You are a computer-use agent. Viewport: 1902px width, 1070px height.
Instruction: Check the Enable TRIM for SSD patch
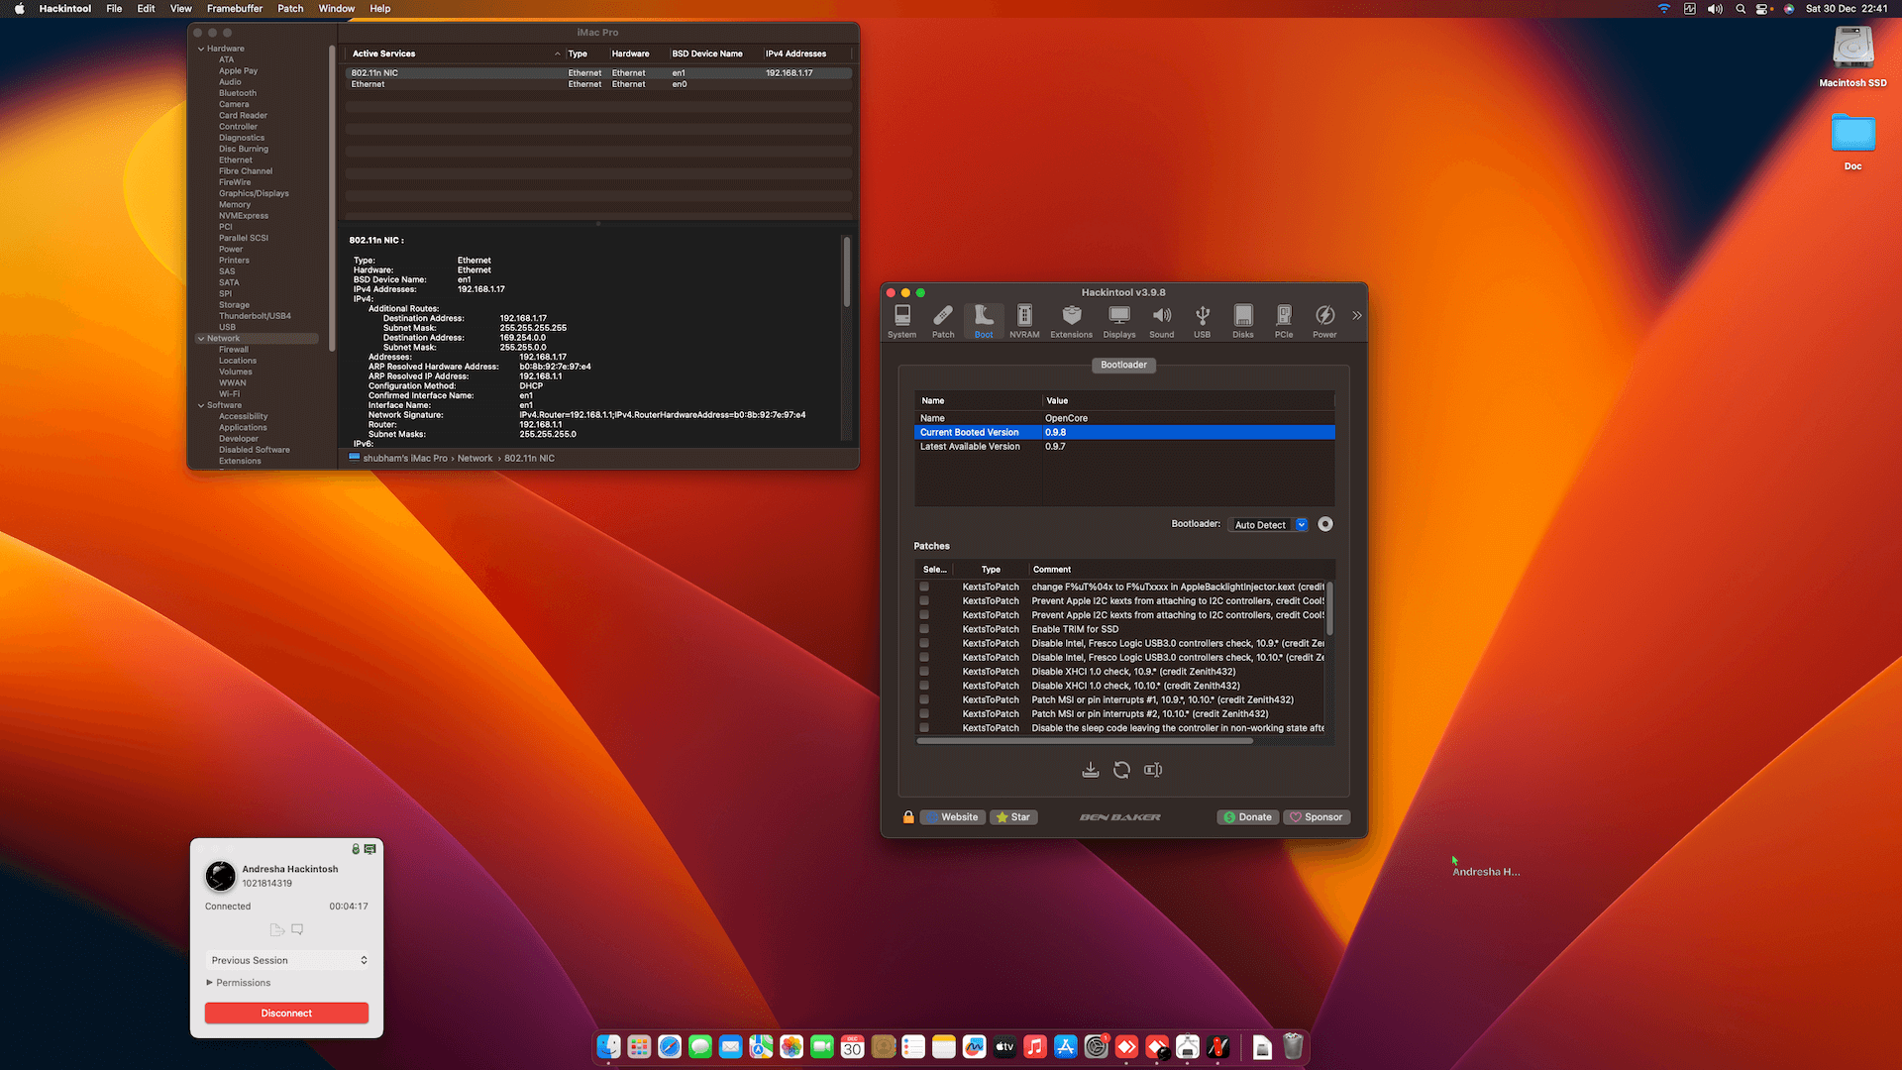[x=924, y=629]
